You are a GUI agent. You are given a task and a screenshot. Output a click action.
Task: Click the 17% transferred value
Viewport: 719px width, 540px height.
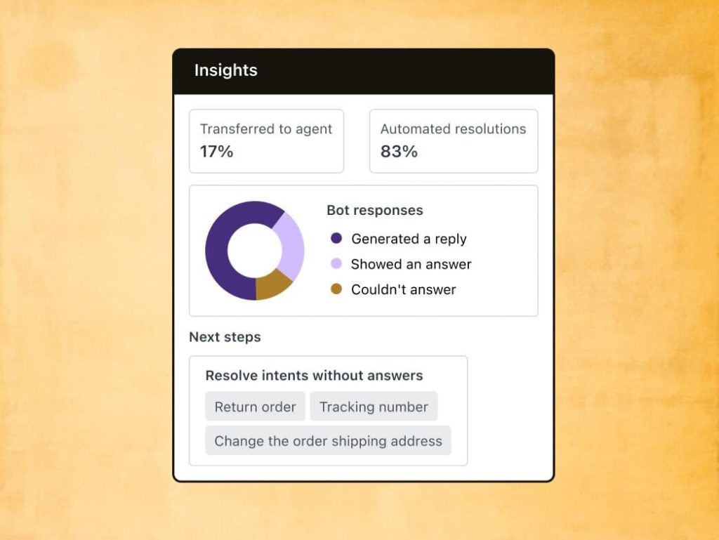(x=216, y=152)
